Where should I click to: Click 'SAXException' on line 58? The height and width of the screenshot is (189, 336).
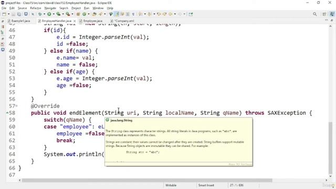coord(287,113)
